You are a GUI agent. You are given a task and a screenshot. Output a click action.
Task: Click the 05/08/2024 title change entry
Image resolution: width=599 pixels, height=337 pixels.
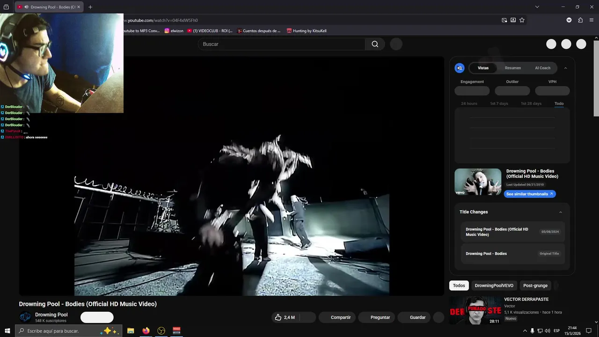pos(513,232)
